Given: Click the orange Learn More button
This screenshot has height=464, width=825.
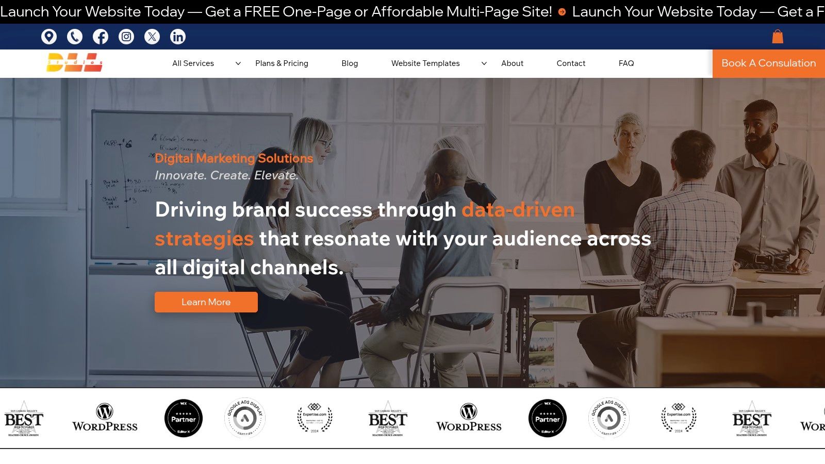Looking at the screenshot, I should pos(206,302).
